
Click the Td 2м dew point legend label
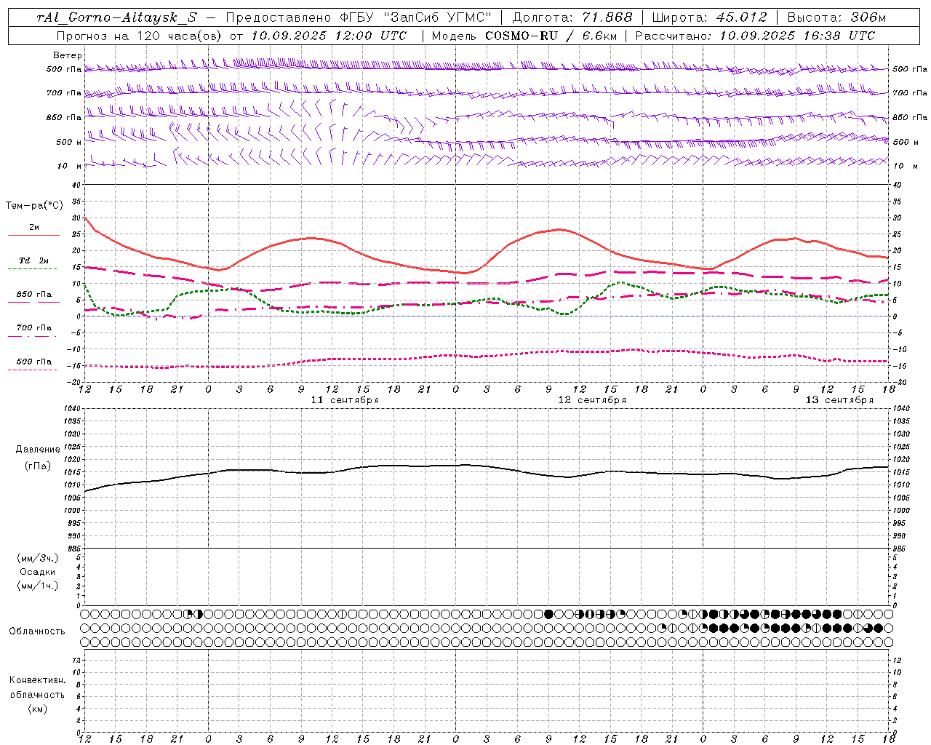tap(34, 260)
